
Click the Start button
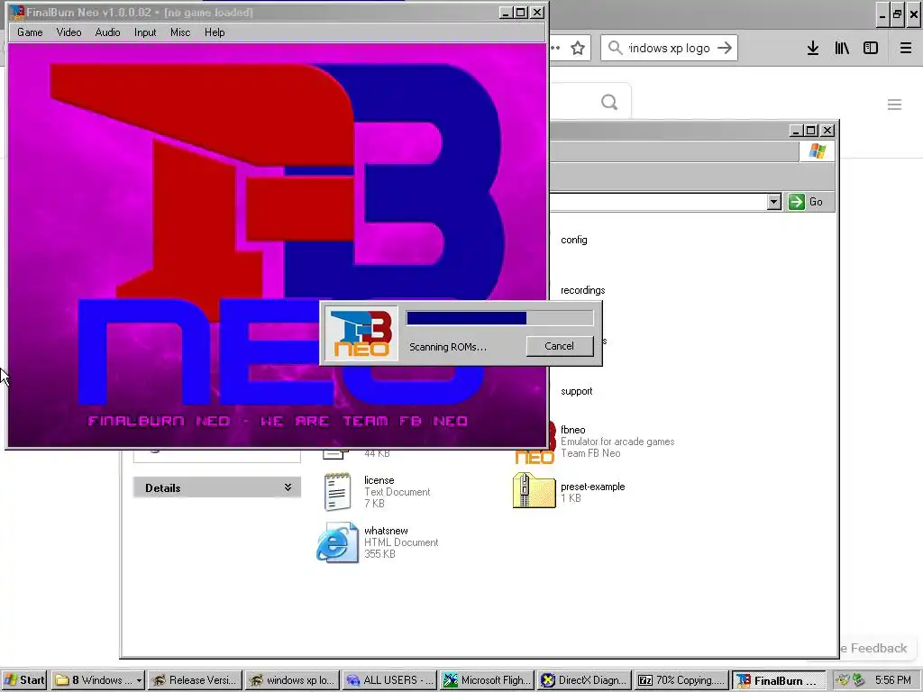pos(24,680)
